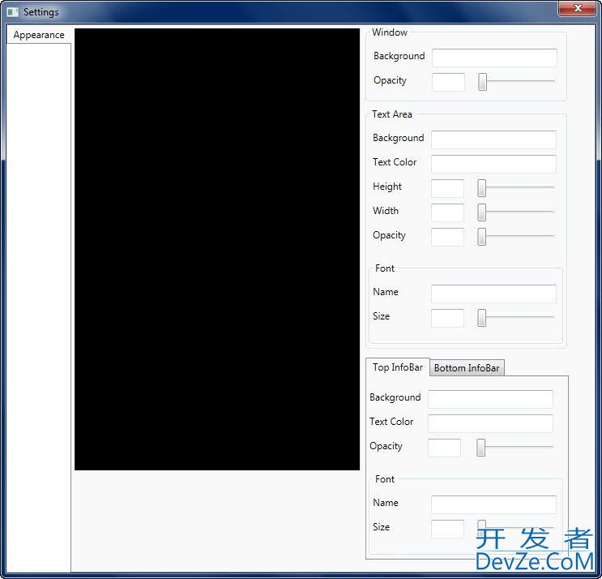Click the Text Area Height slider
602x579 pixels.
pyautogui.click(x=515, y=188)
